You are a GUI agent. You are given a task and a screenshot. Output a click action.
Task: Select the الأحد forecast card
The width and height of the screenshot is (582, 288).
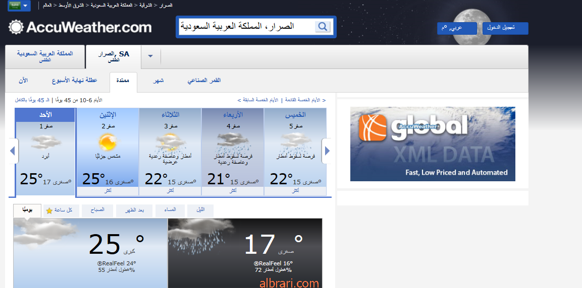[x=45, y=152]
